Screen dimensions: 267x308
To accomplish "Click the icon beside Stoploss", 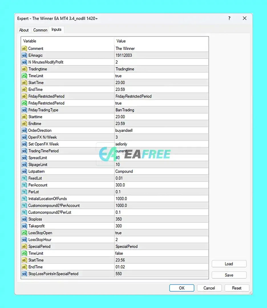I will [24, 219].
